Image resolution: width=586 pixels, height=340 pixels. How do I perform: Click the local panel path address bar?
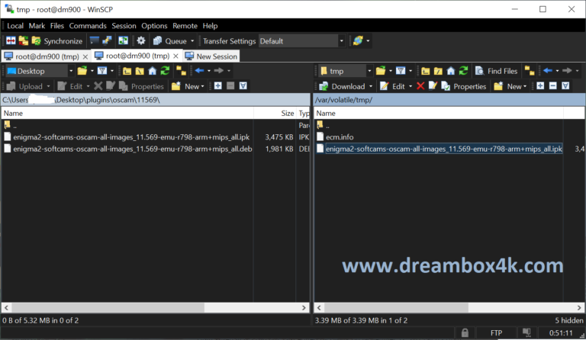pos(156,100)
